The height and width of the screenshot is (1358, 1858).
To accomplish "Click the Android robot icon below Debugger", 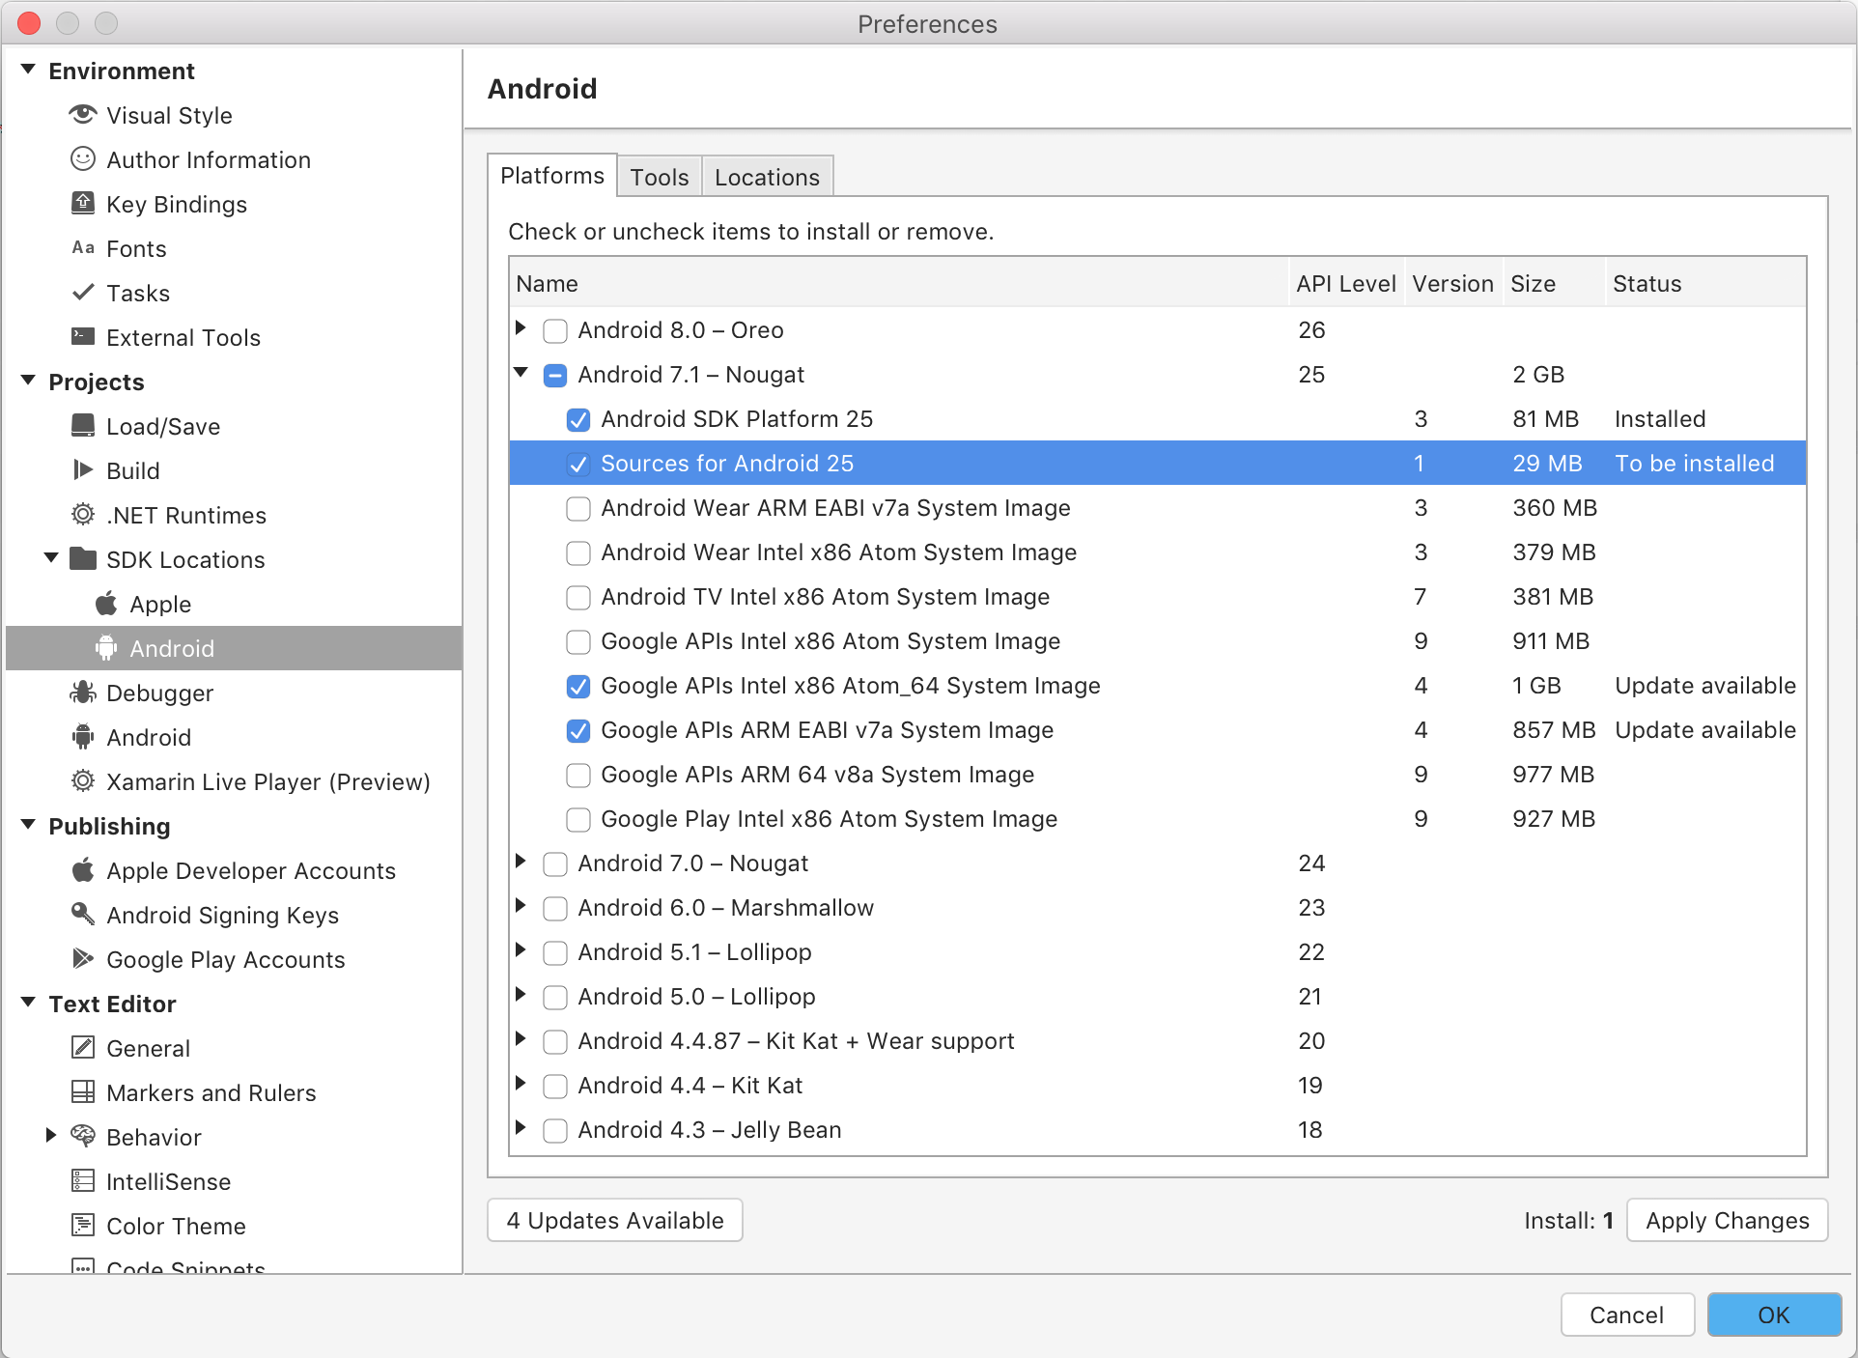I will click(x=83, y=737).
